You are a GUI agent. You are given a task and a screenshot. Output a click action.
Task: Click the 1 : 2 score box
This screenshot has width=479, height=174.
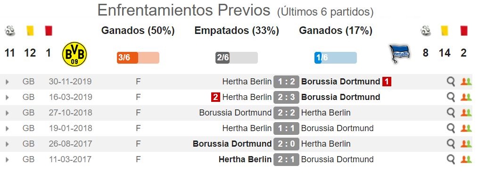point(286,82)
